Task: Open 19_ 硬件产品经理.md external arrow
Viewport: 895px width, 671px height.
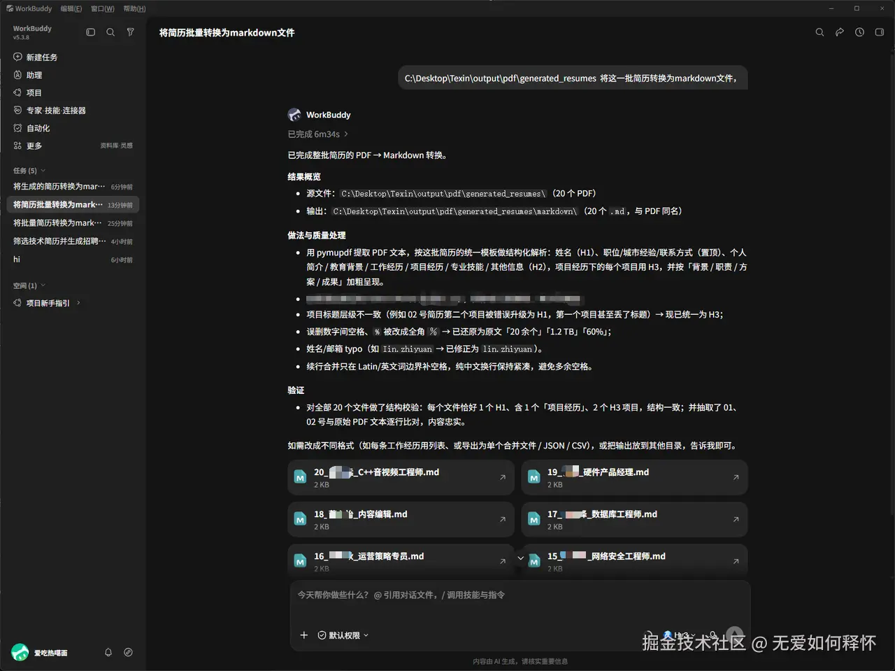Action: (736, 477)
